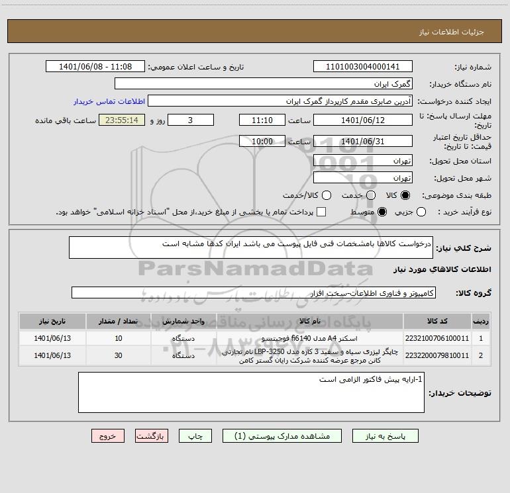Click the جزئیات اطلاعات نیاز page header
This screenshot has height=493, width=510.
(451, 32)
